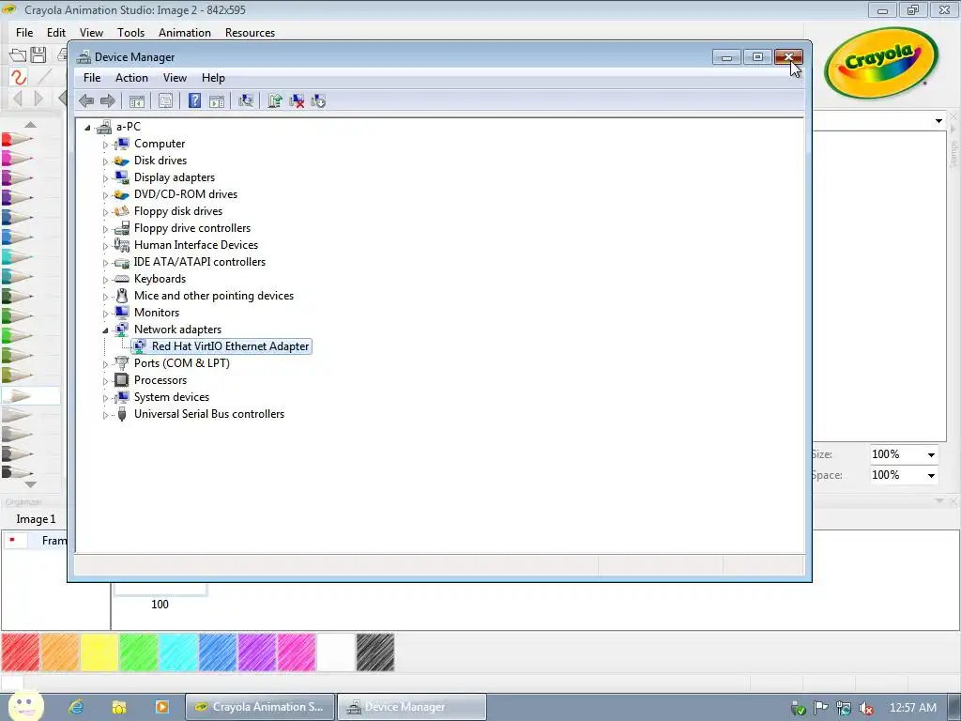Select Mice and other pointing devices
This screenshot has width=961, height=721.
(214, 296)
